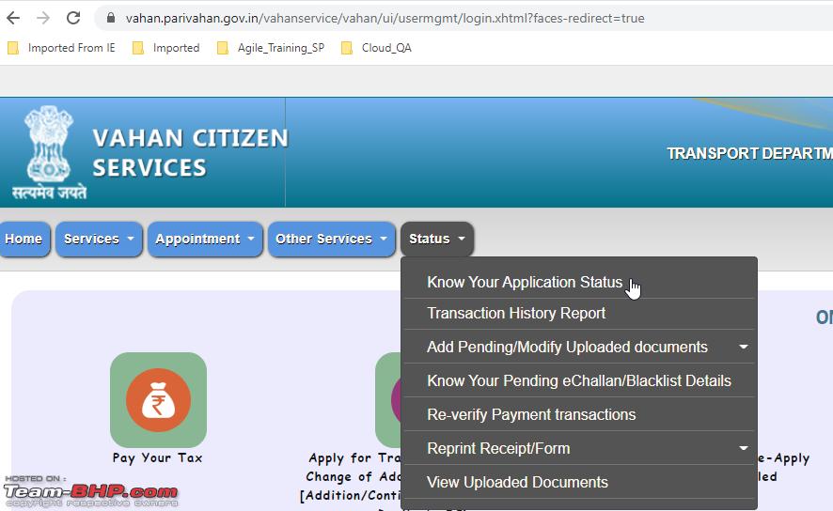Image resolution: width=833 pixels, height=511 pixels.
Task: Open the Imported bookmark folder
Action: point(166,48)
